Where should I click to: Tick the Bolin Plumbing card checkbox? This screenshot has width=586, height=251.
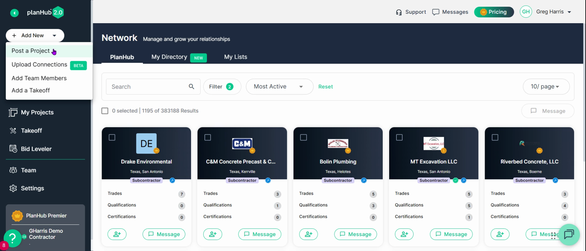[304, 137]
